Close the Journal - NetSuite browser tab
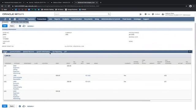This screenshot has width=196, height=110. 48,2
